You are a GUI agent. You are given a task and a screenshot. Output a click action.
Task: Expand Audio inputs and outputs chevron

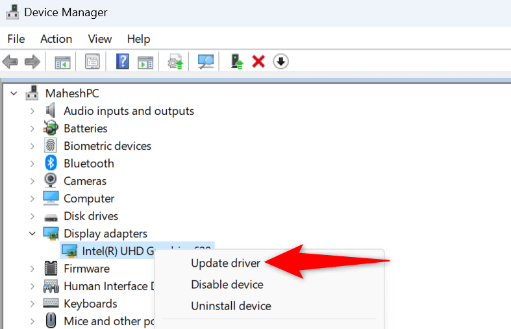pos(32,111)
